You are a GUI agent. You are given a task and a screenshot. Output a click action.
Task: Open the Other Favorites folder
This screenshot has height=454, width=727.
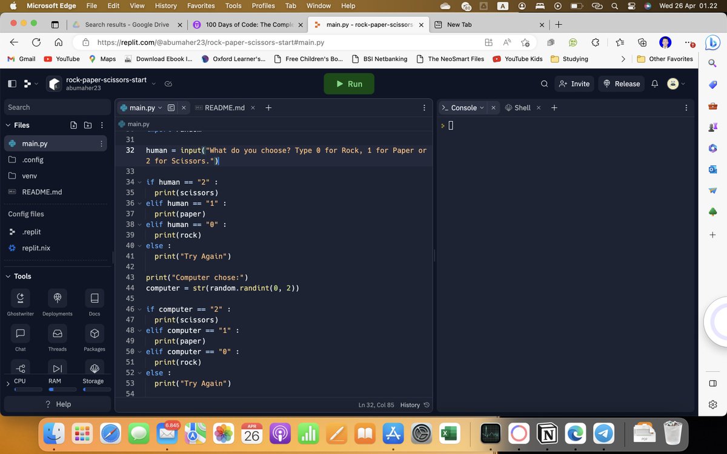pos(665,59)
